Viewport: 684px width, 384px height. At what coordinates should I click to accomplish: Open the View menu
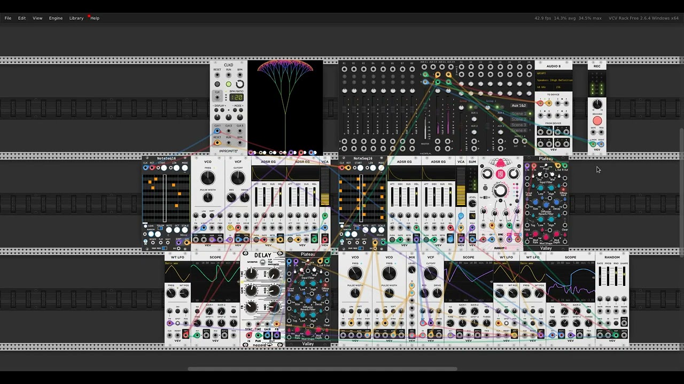(x=37, y=18)
